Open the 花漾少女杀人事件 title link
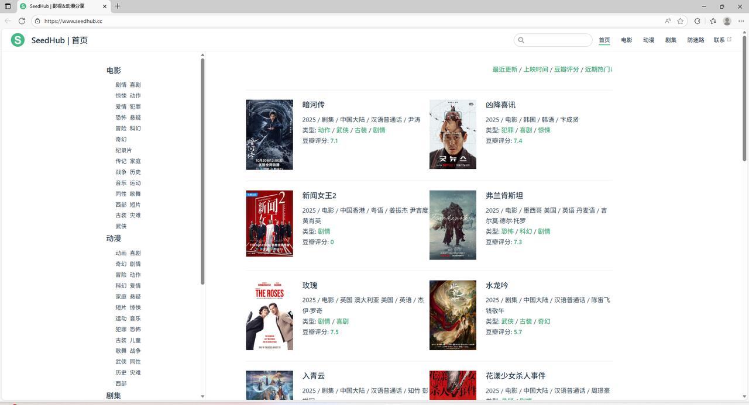 click(516, 376)
